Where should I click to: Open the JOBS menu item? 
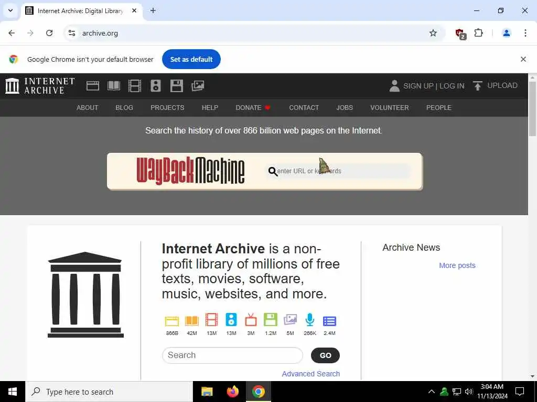345,107
